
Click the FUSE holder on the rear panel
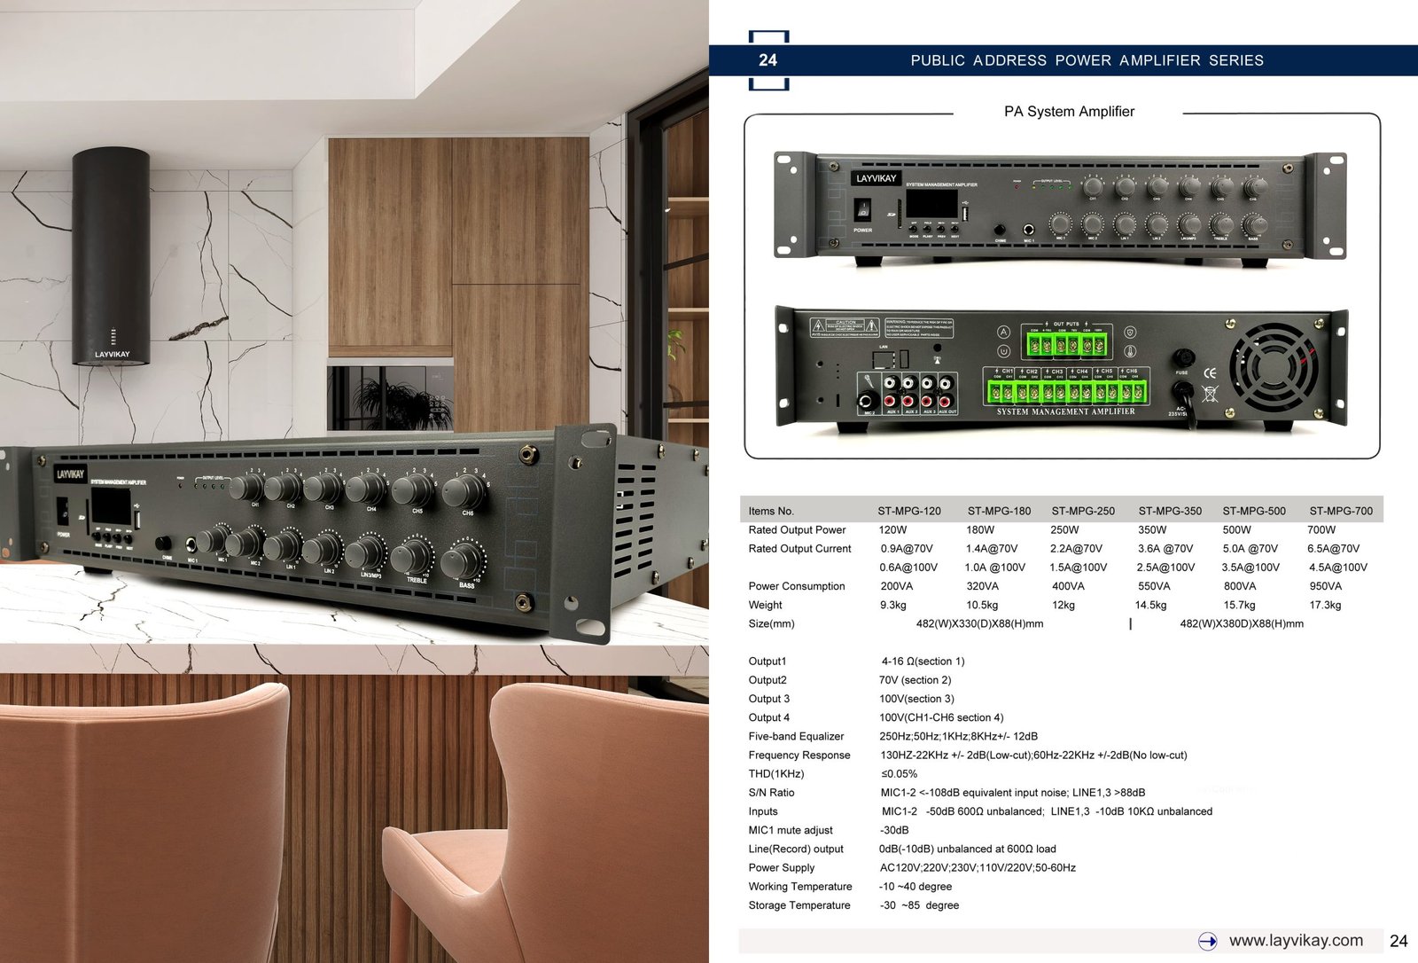tap(1183, 357)
